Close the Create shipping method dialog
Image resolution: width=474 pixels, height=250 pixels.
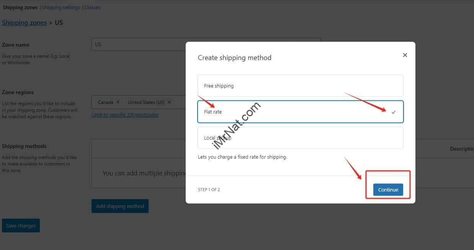(405, 55)
